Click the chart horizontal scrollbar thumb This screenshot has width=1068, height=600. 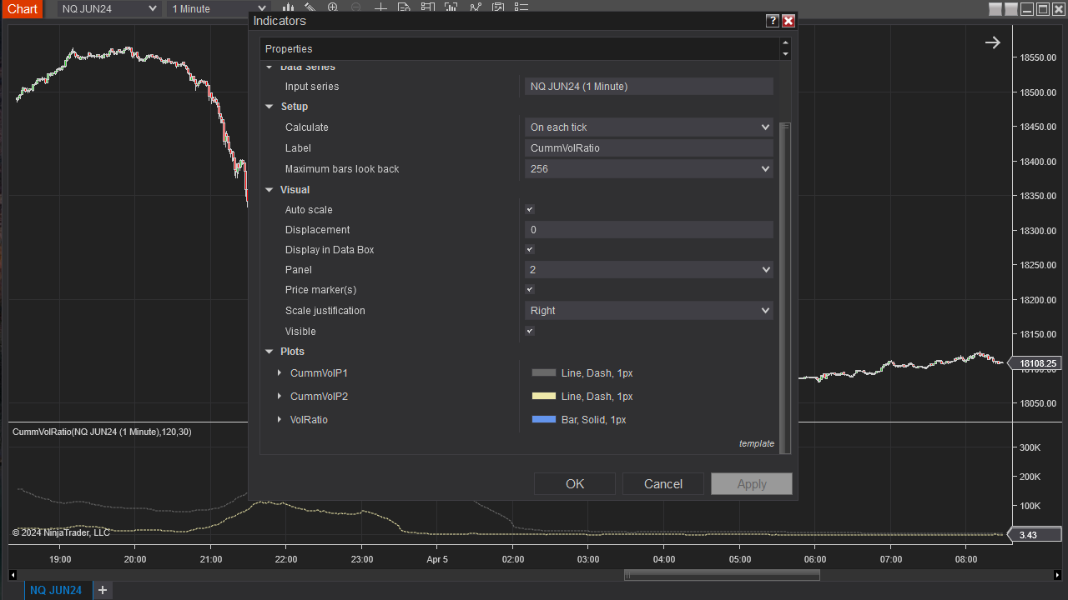click(722, 575)
